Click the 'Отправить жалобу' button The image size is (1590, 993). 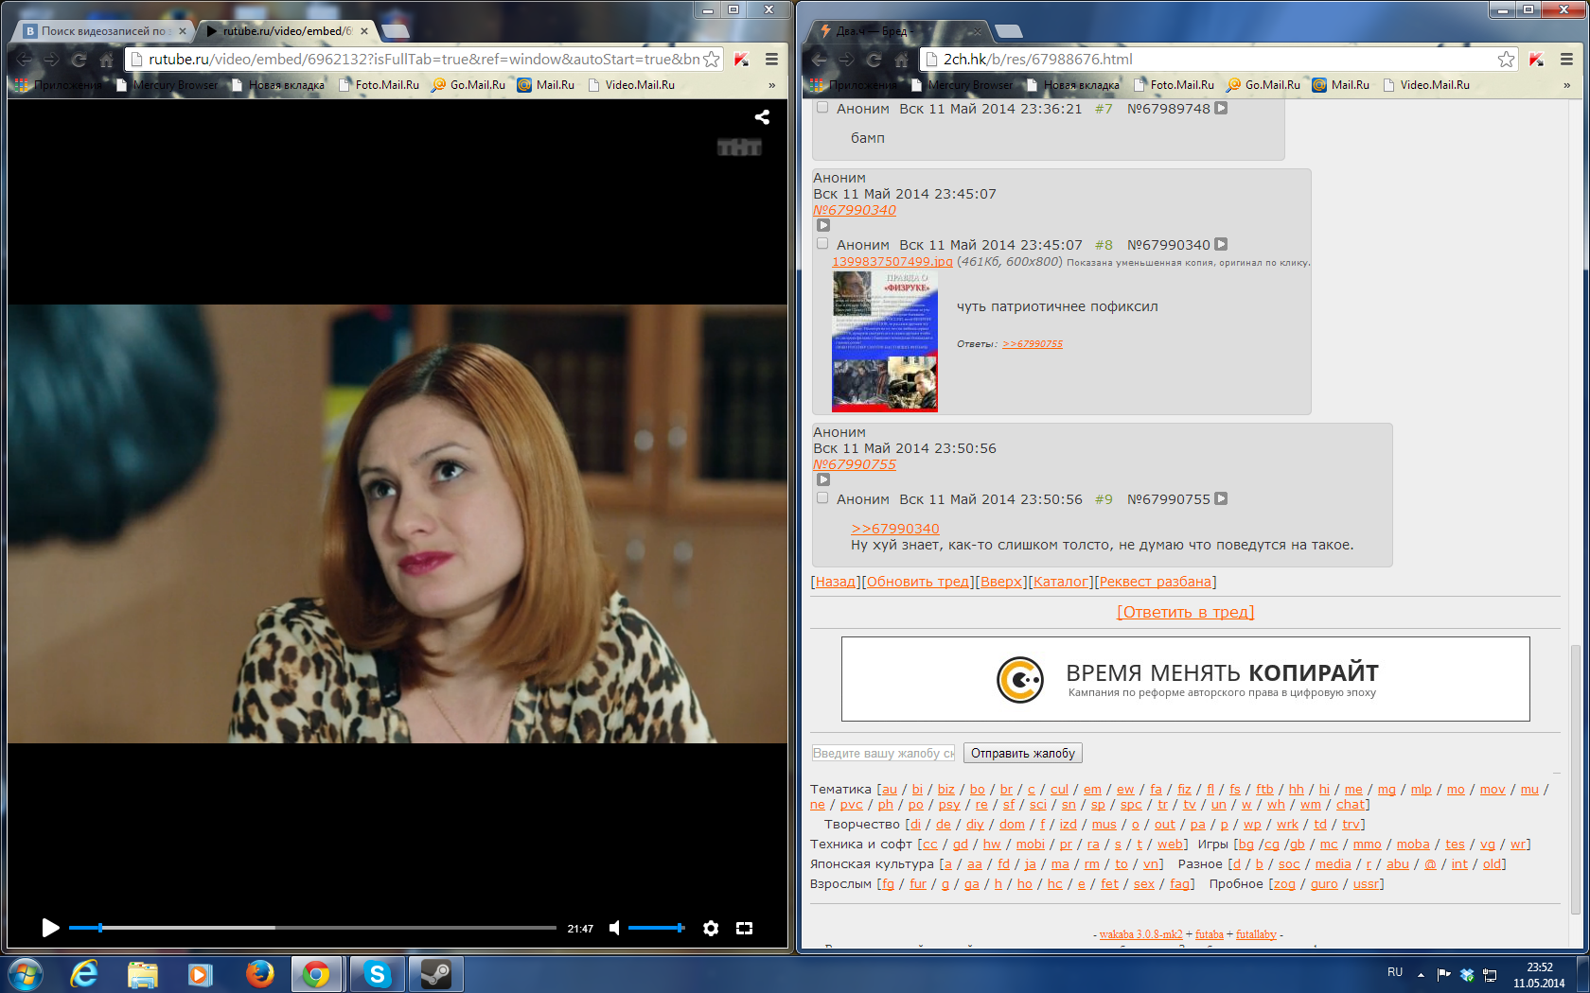pyautogui.click(x=1023, y=754)
